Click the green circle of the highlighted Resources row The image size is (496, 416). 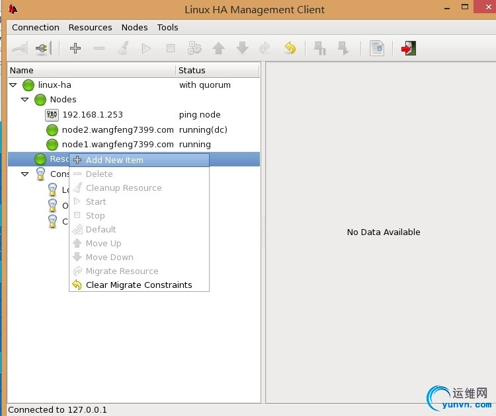pos(40,159)
